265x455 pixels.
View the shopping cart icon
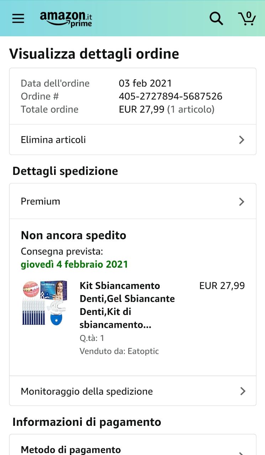click(x=247, y=18)
